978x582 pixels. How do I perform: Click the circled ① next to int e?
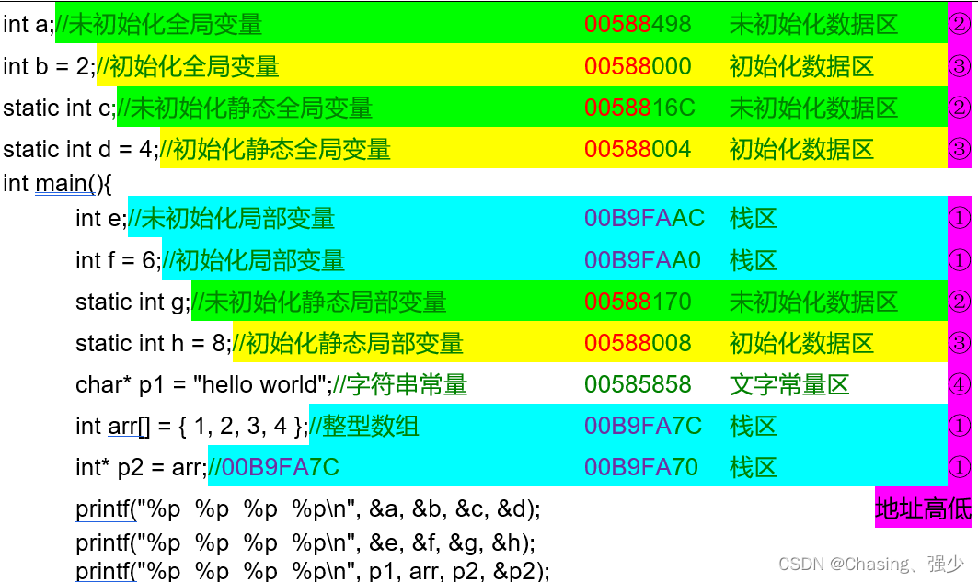click(x=961, y=219)
